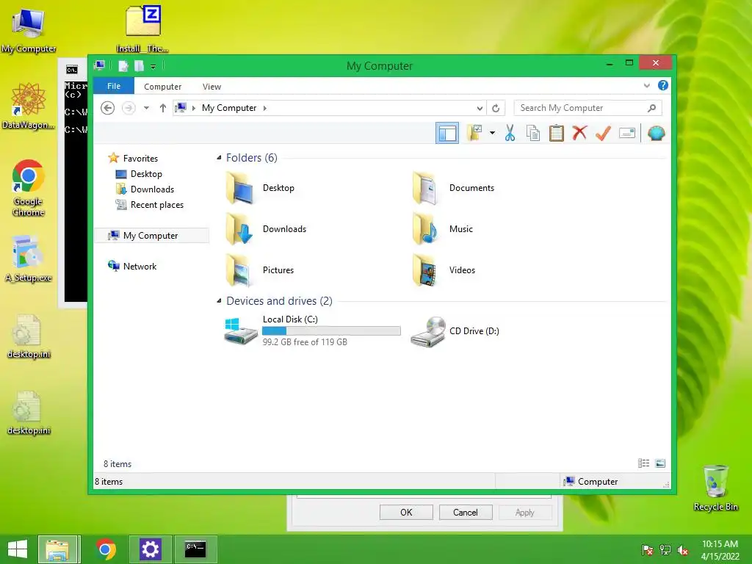Open the blue Help question mark
Viewport: 752px width, 564px height.
tap(663, 85)
